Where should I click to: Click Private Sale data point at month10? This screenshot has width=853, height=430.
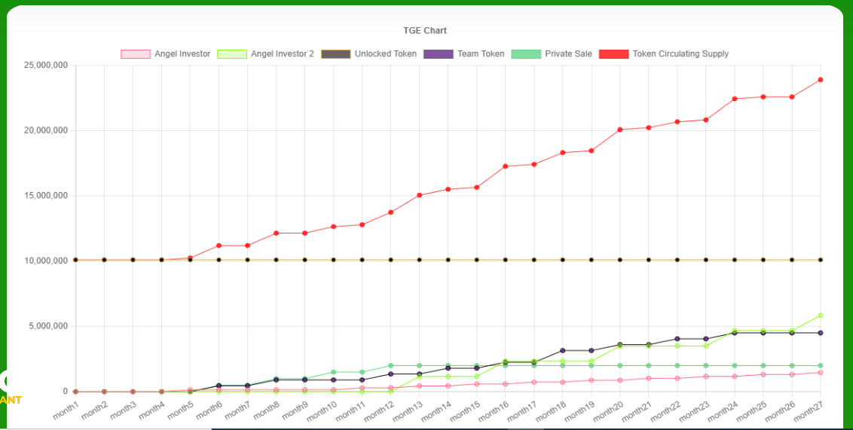coord(334,372)
